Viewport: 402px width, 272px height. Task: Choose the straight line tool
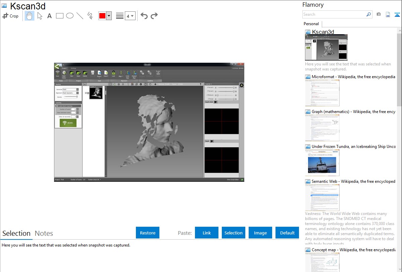click(80, 16)
